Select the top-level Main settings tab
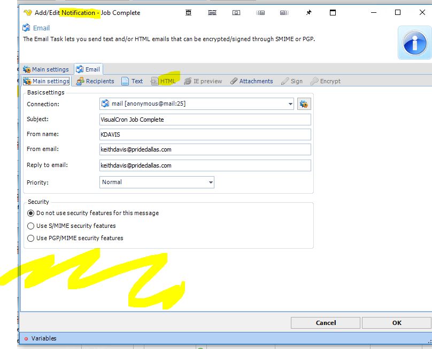This screenshot has height=349, width=432. tap(46, 69)
